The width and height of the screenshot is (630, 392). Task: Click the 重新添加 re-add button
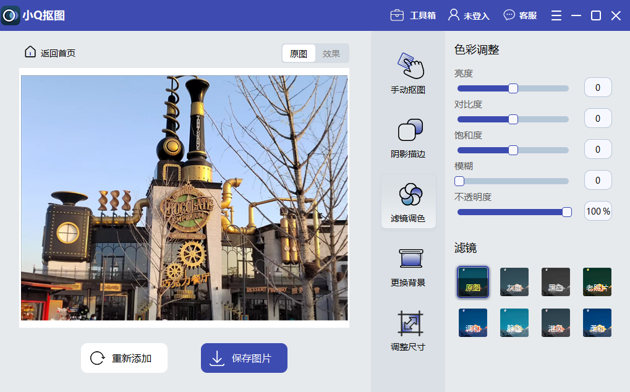tap(124, 358)
